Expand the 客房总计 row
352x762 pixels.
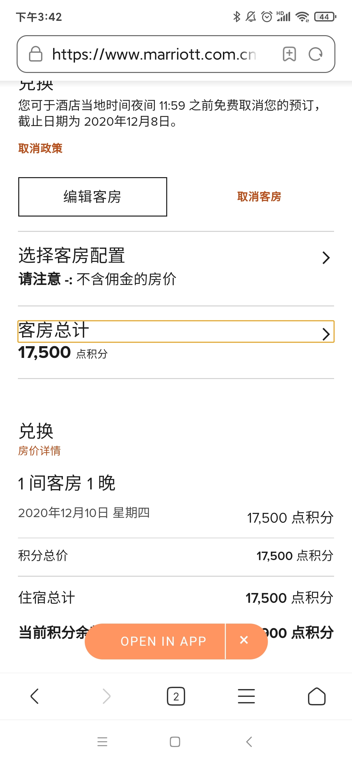[176, 332]
